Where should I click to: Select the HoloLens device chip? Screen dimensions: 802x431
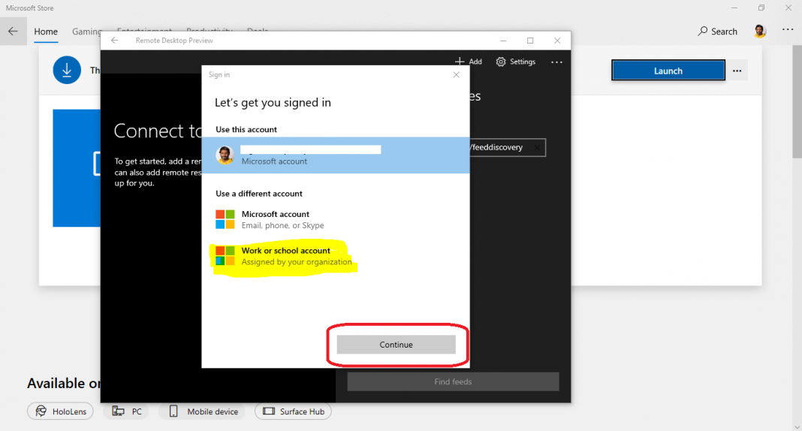pos(60,411)
